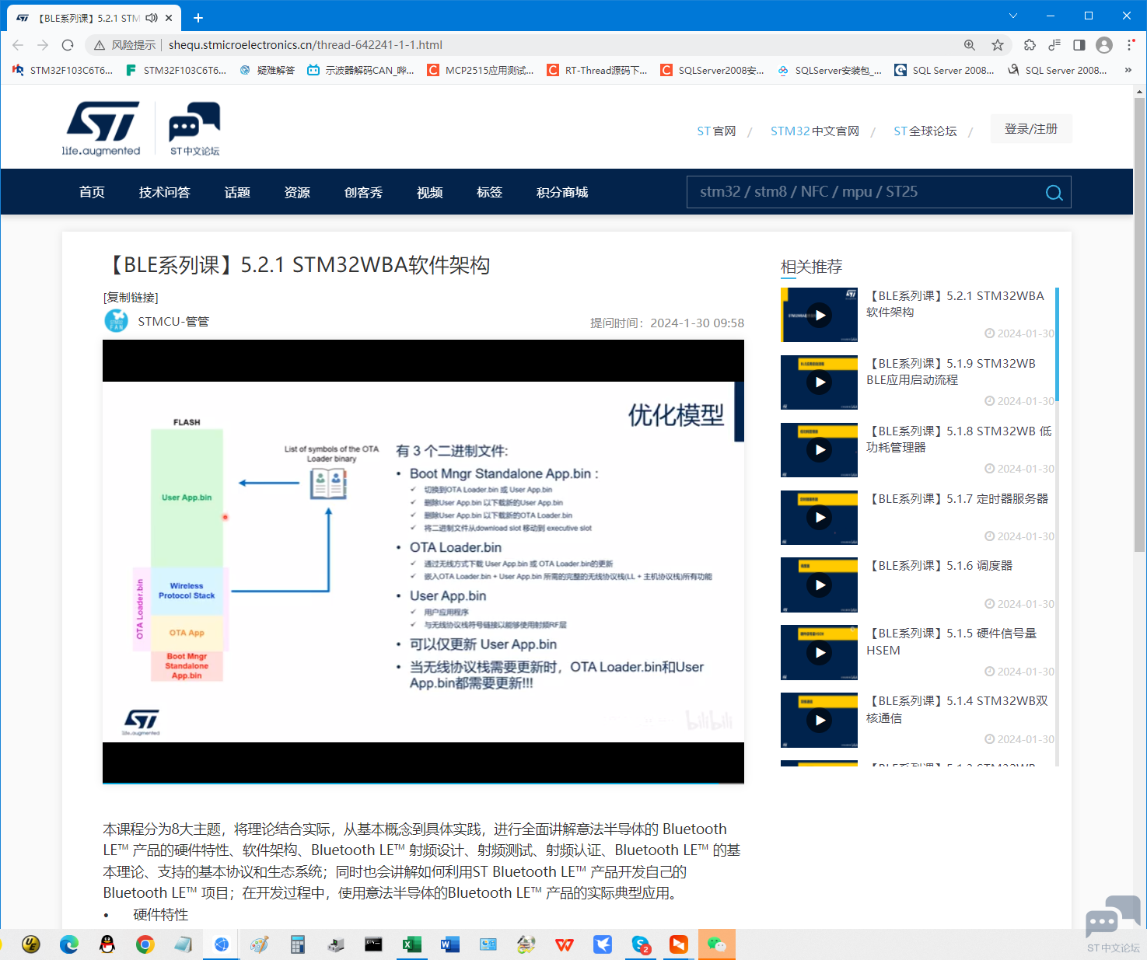Screen dimensions: 1147x960
Task: Open the 技术问答 navigation item
Action: 165,192
